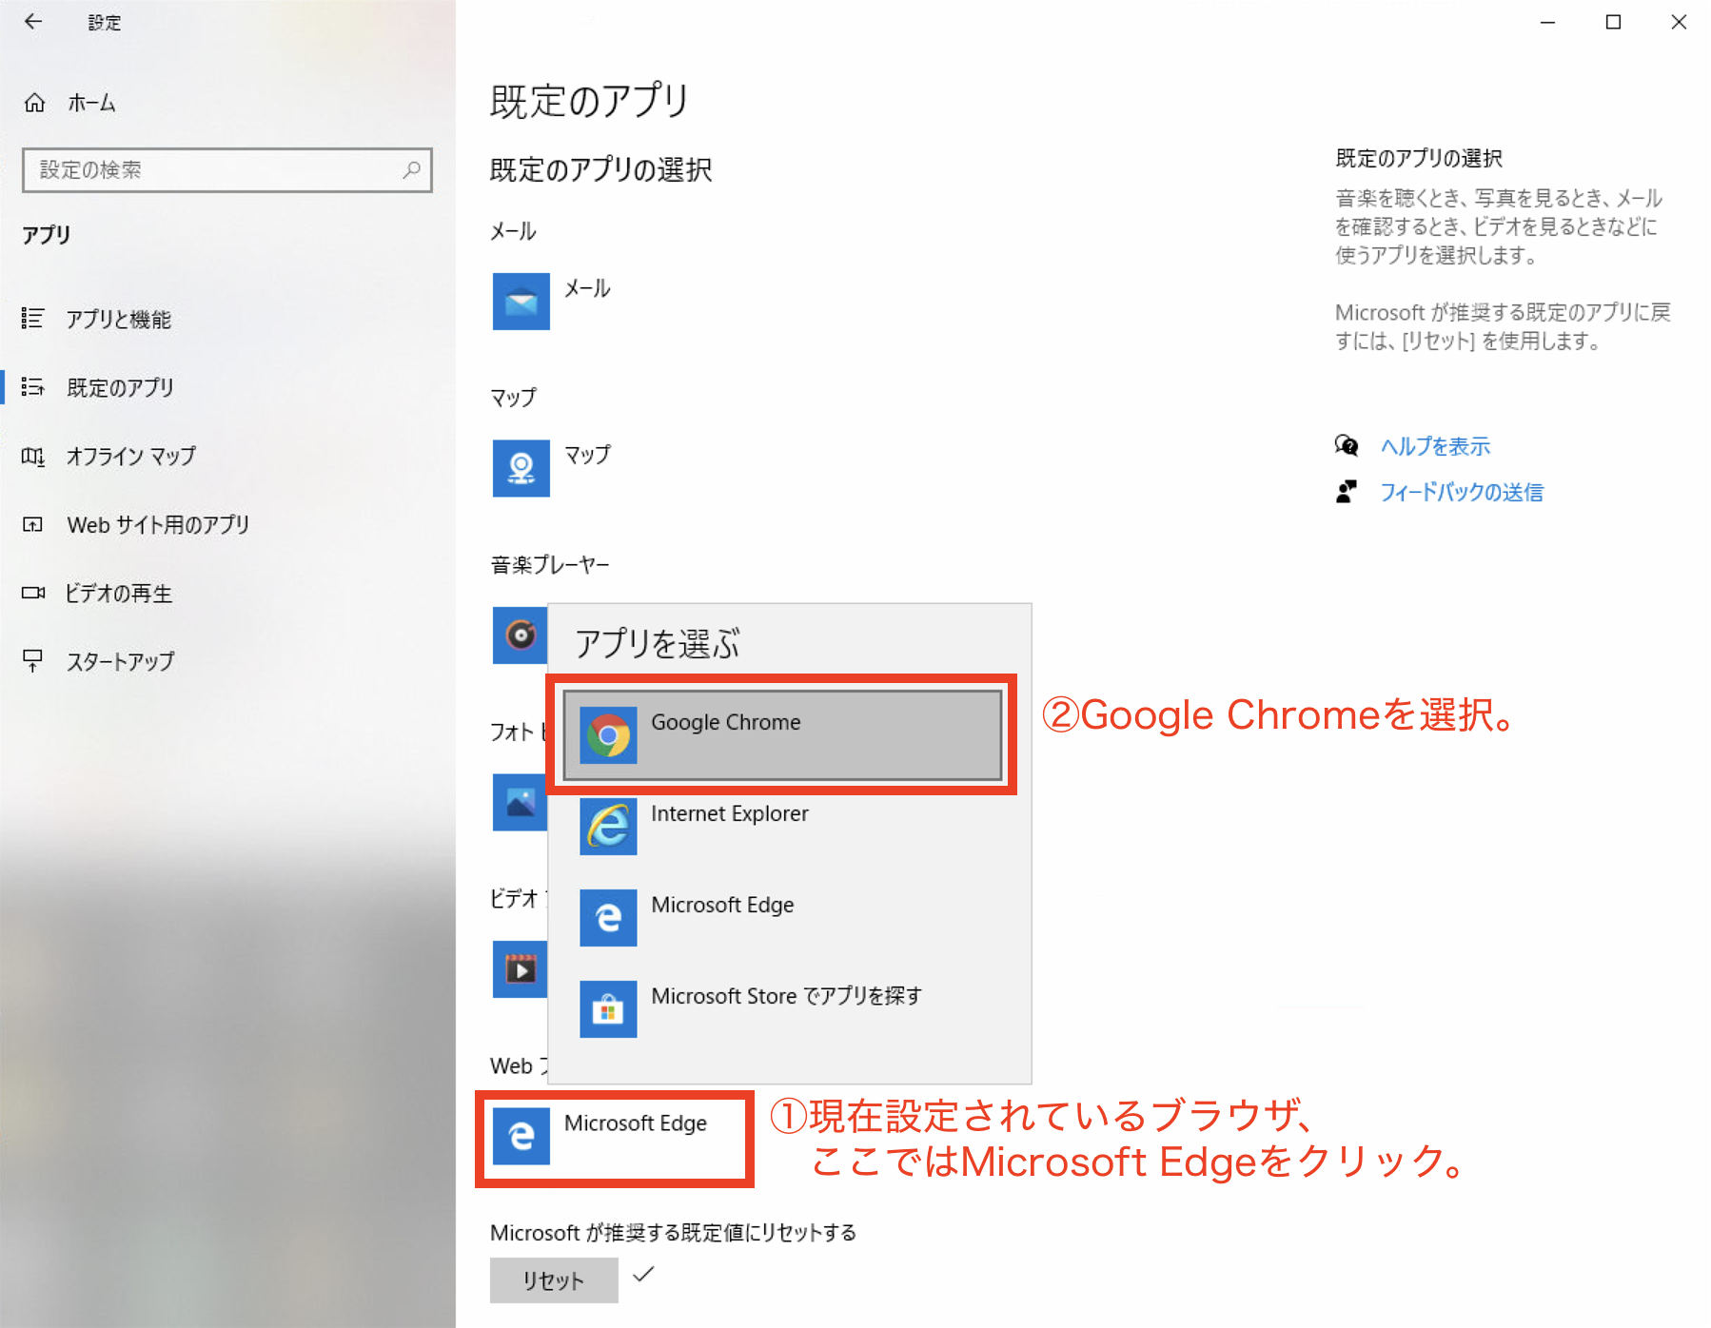Click the Microsoft Edge icon in popup list

pyautogui.click(x=608, y=918)
